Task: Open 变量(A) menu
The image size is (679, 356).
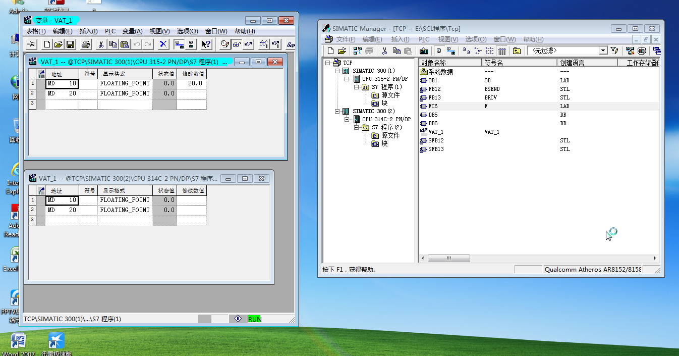Action: 133,31
